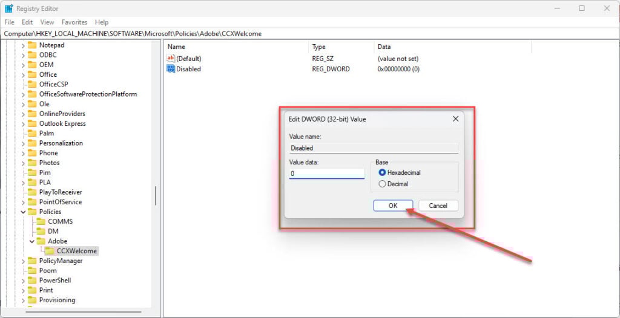Select the OnlineProviders folder icon
This screenshot has height=318, width=620.
(32, 114)
